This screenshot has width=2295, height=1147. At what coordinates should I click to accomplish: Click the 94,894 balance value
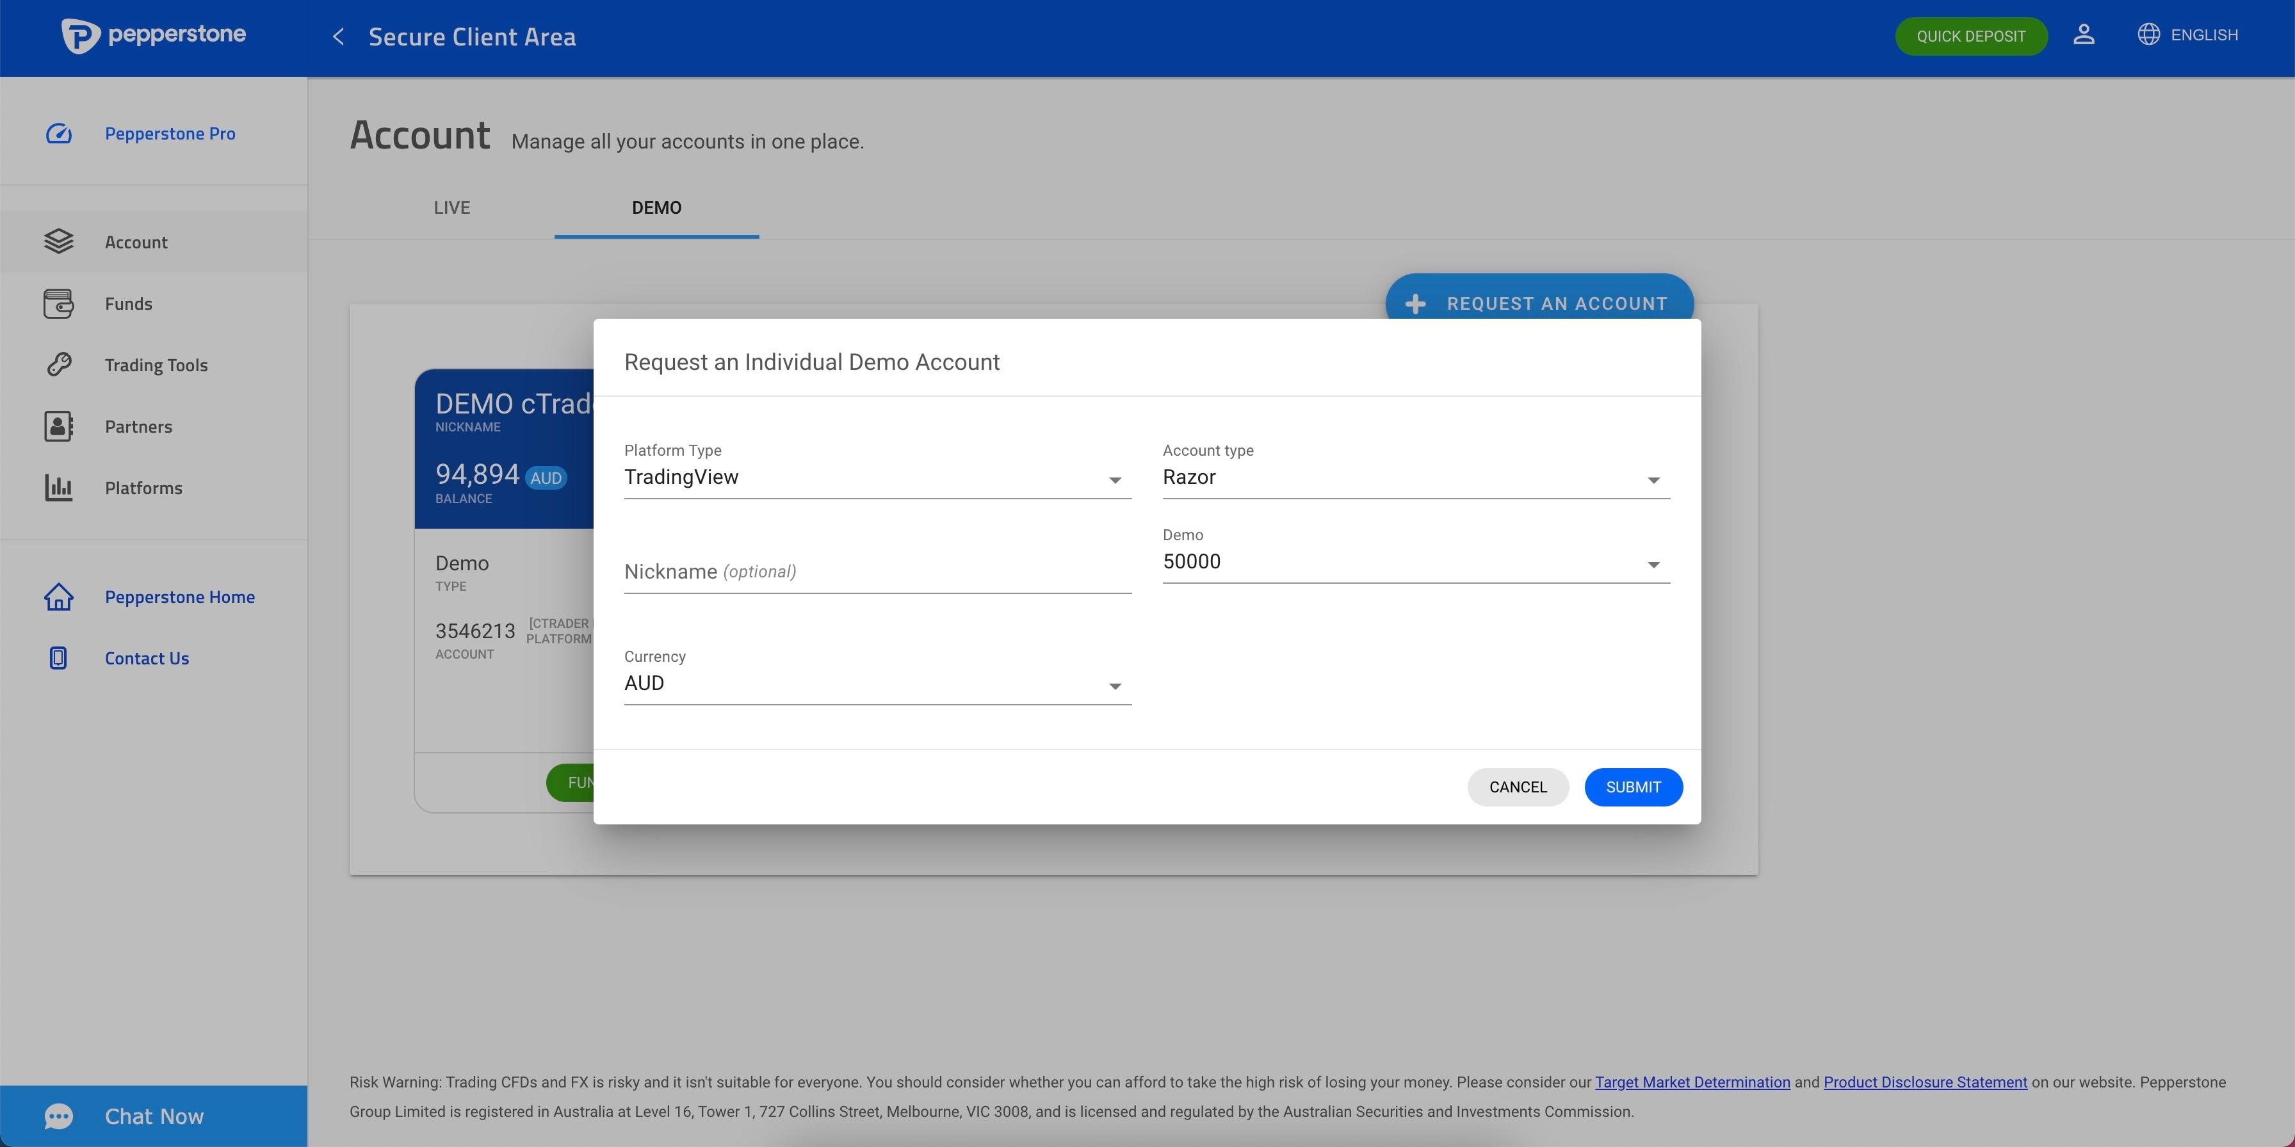[x=476, y=474]
